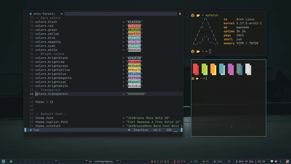Select the red swatch in the palette terminal
Image resolution: width=291 pixels, height=164 pixels.
click(195, 69)
